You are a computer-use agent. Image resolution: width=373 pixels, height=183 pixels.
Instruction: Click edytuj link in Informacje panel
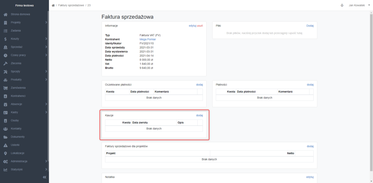[192, 26]
